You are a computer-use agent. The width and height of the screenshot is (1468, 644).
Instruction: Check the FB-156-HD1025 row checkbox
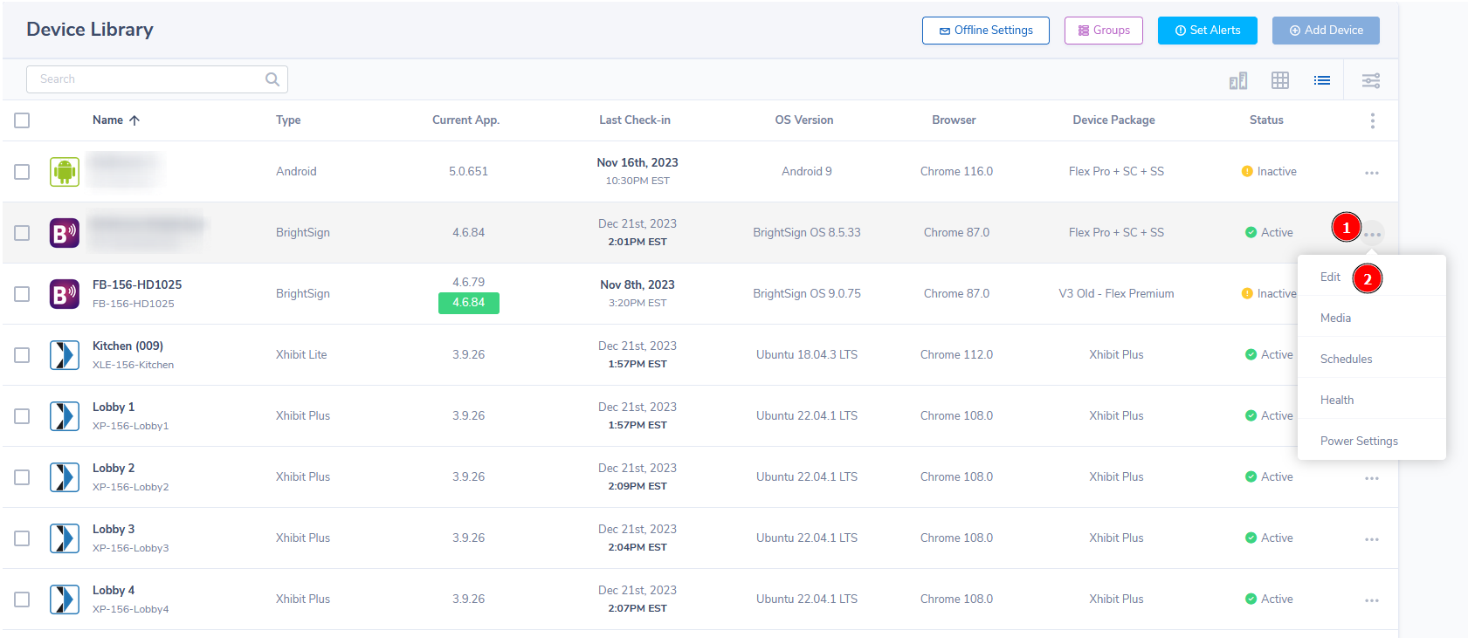22,294
